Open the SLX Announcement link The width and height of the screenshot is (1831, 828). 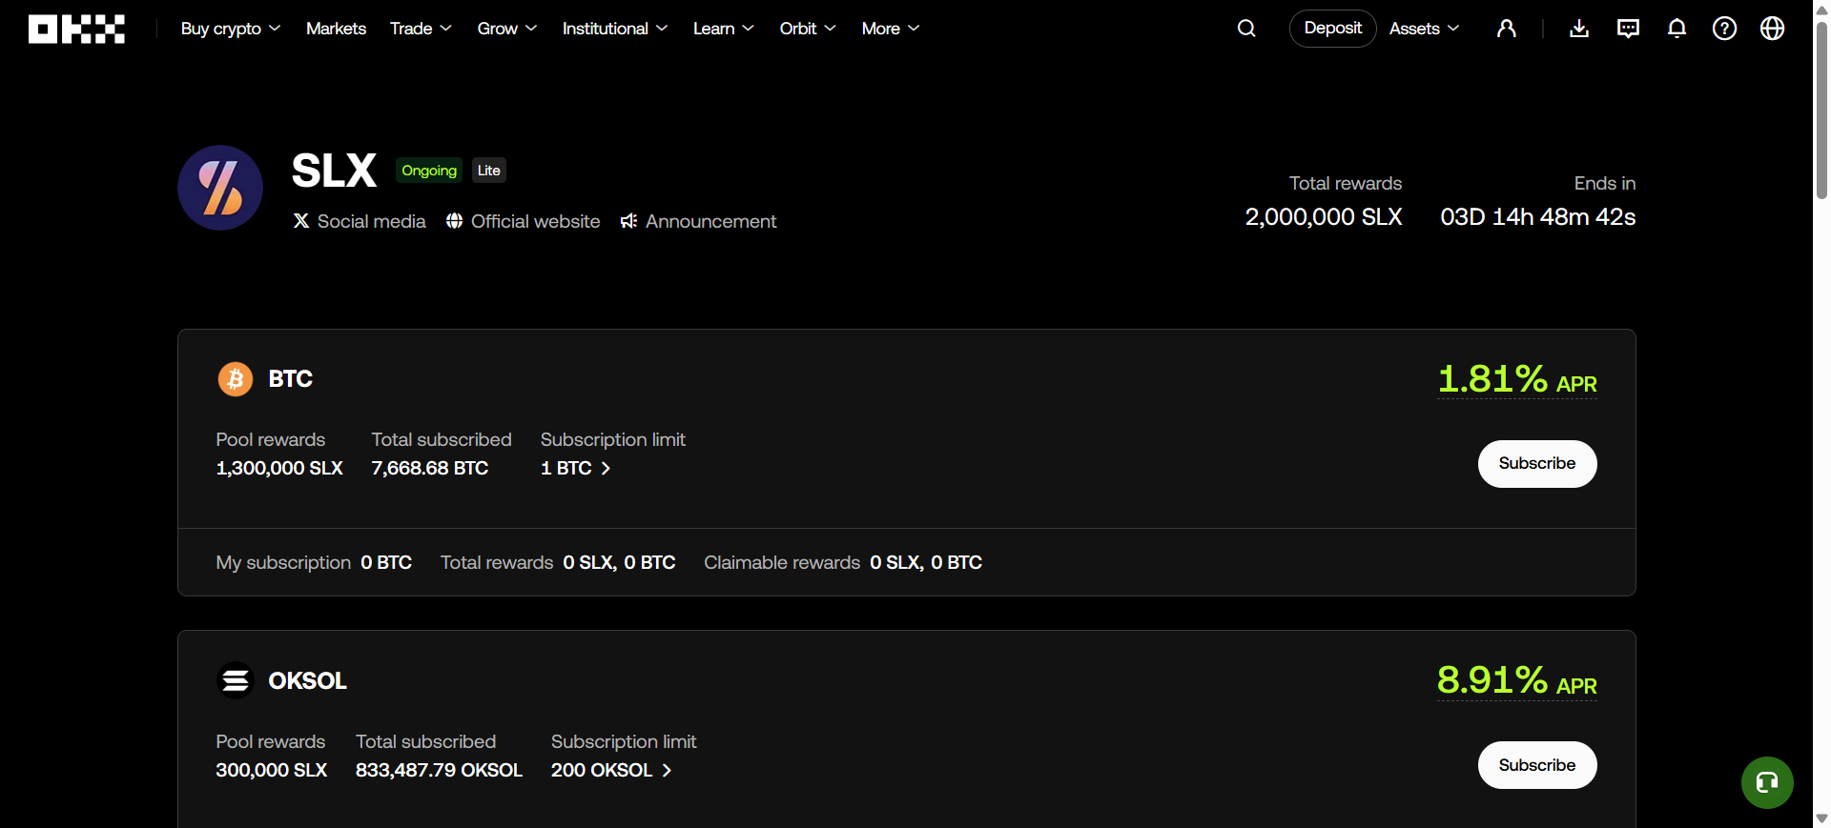(699, 221)
